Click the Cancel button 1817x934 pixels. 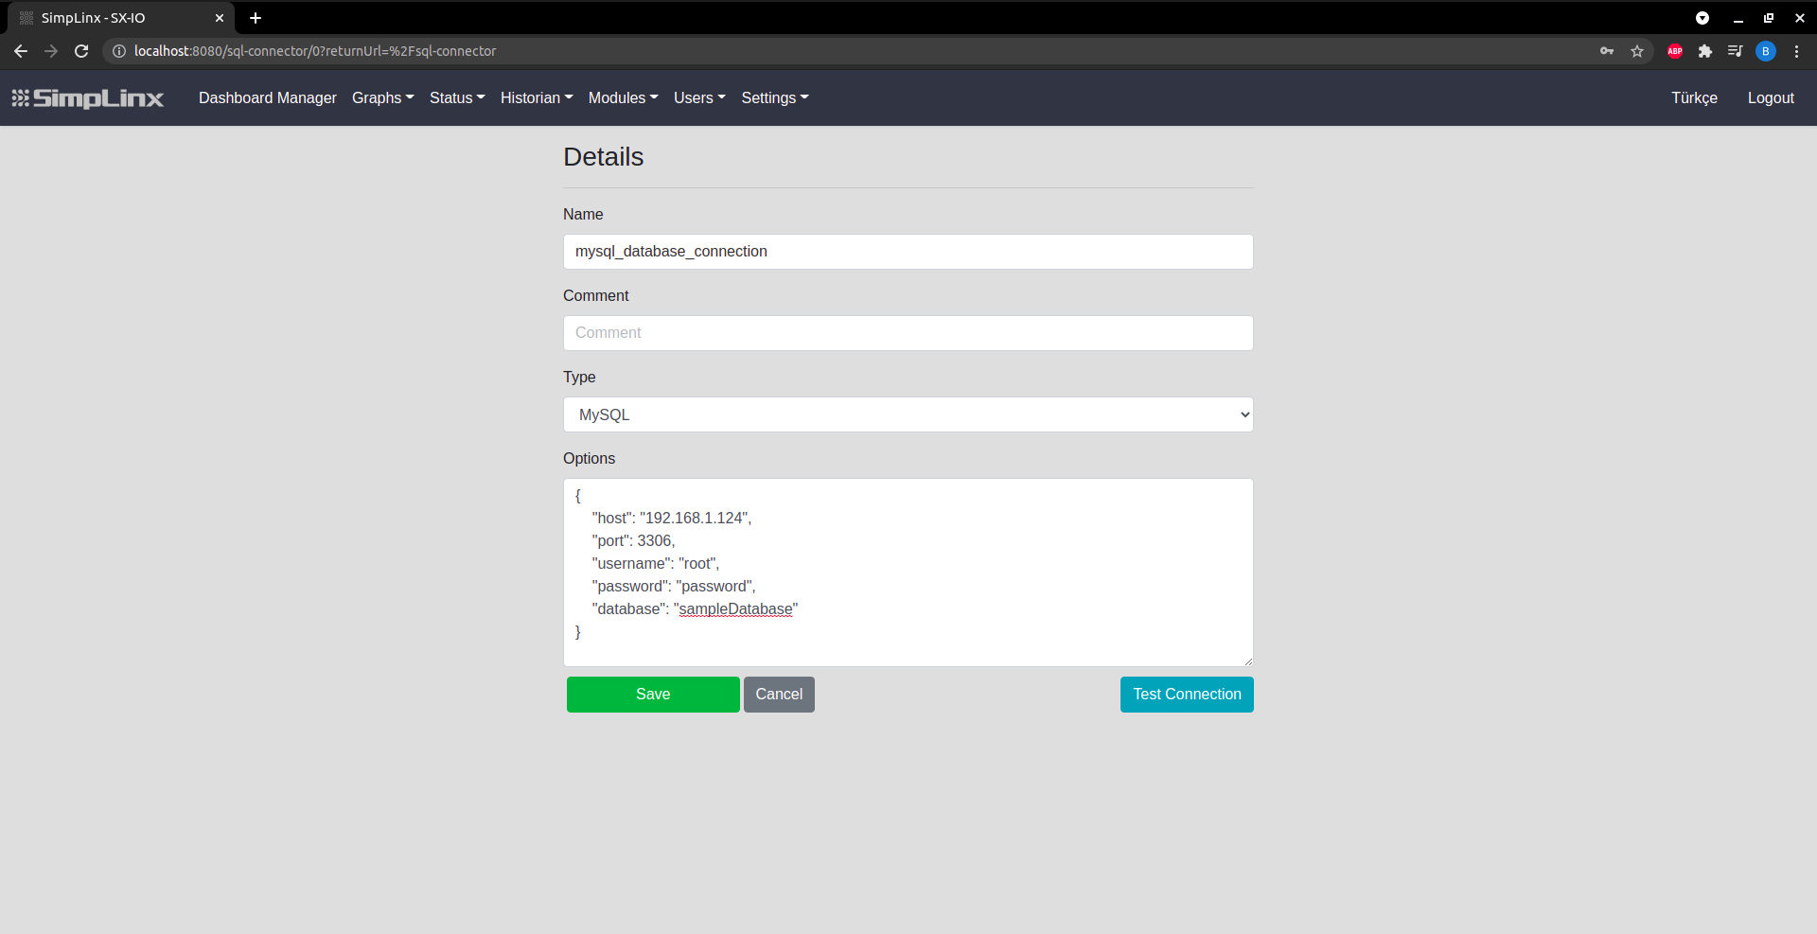(779, 695)
